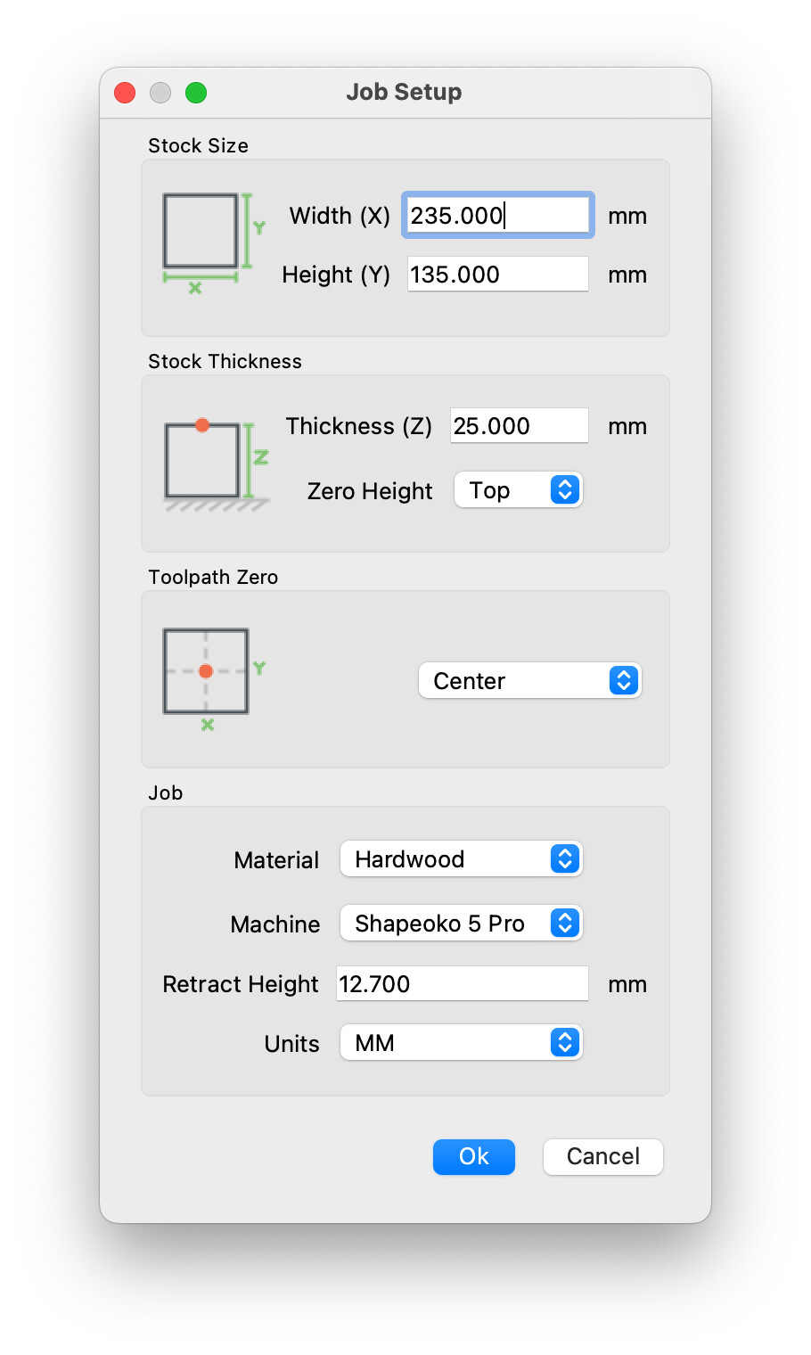Viewport: 811px width, 1355px height.
Task: Confirm the job setup with Ok
Action: tap(473, 1157)
